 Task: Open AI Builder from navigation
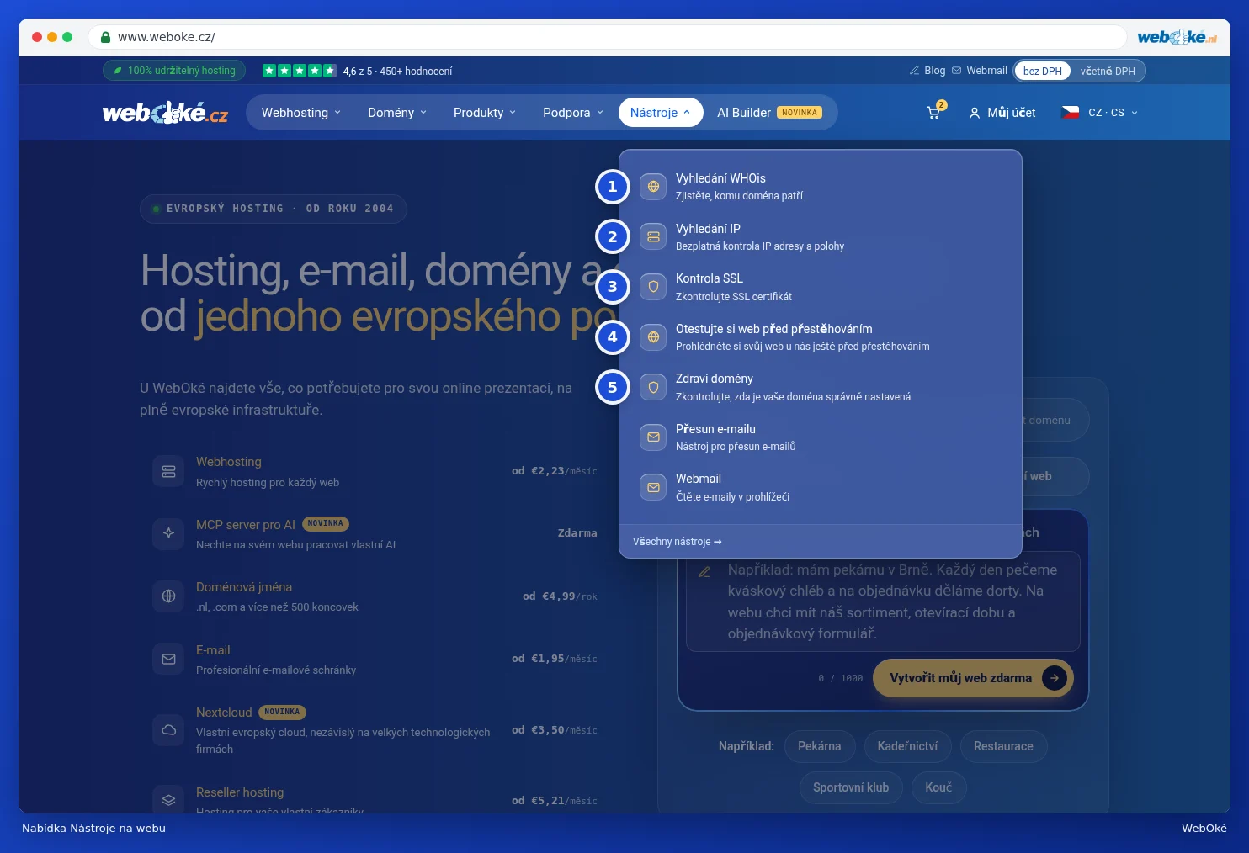click(770, 113)
